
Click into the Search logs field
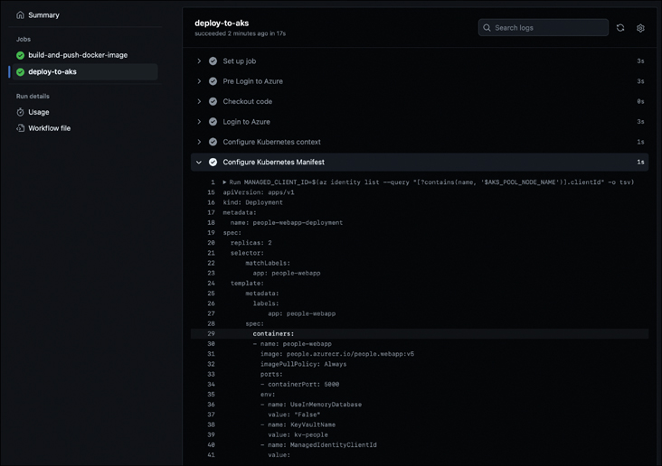click(x=549, y=28)
